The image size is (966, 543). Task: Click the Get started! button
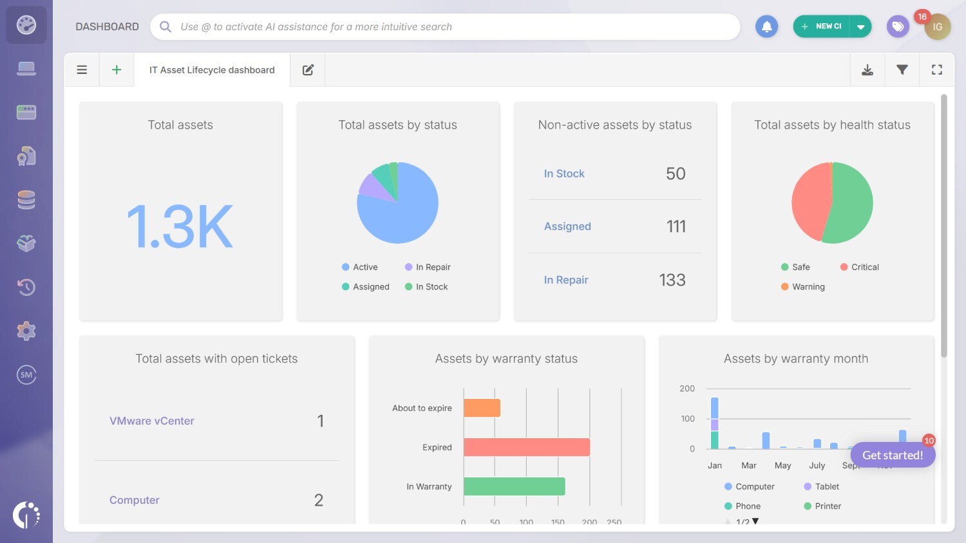pyautogui.click(x=893, y=454)
